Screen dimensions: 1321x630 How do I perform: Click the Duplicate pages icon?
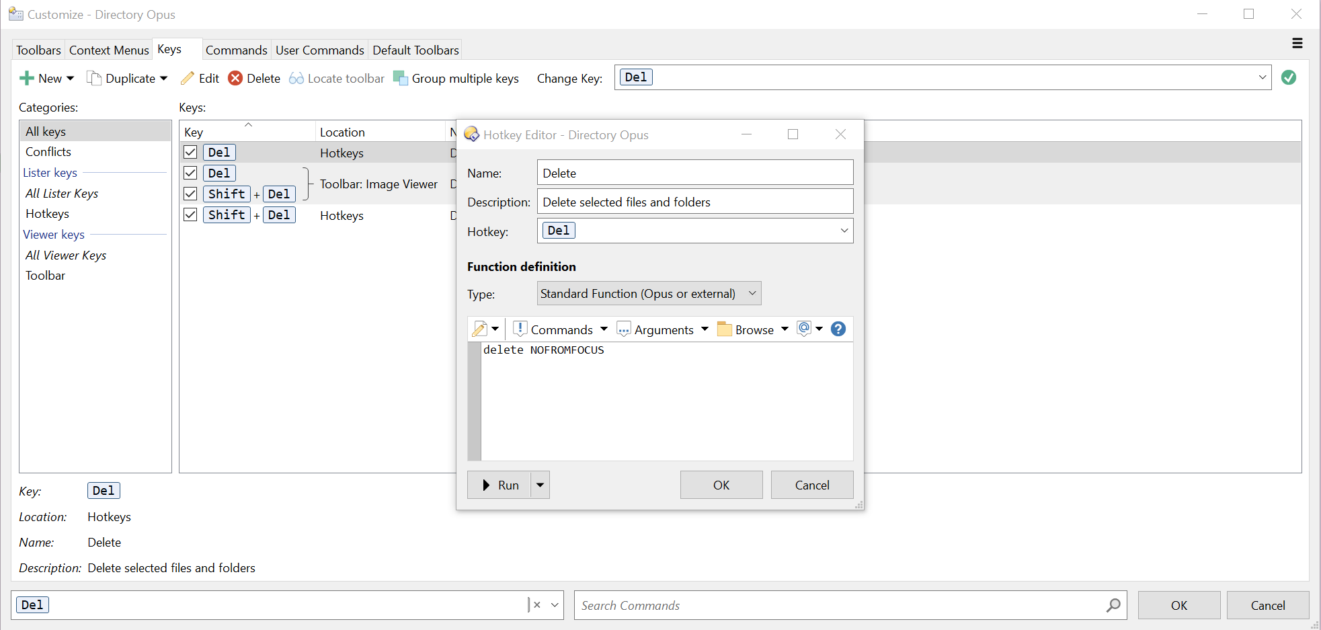[x=94, y=79]
